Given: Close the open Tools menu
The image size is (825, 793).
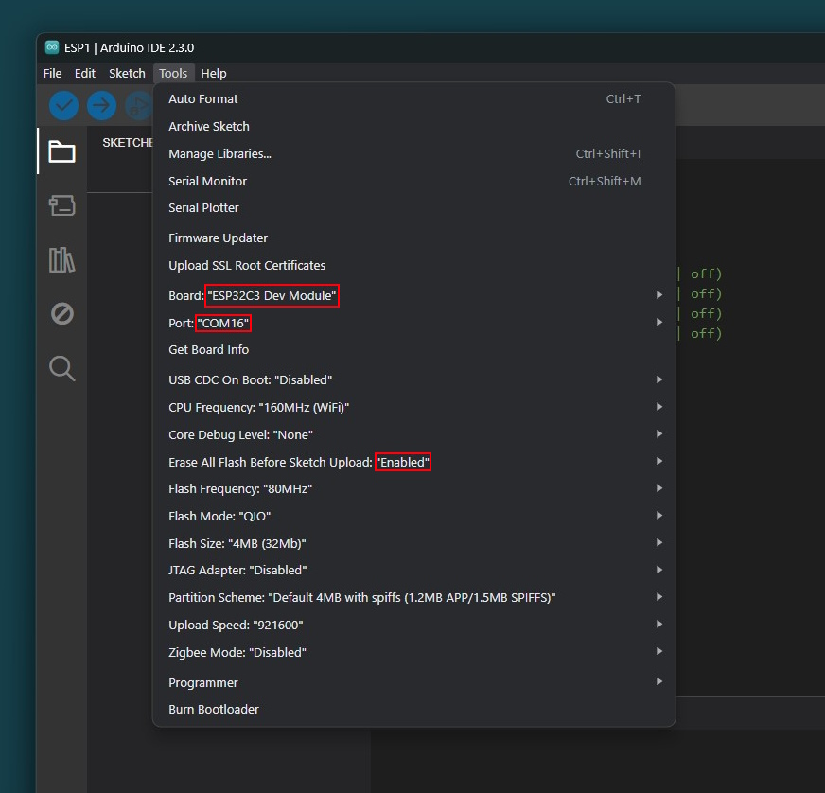Looking at the screenshot, I should [173, 73].
